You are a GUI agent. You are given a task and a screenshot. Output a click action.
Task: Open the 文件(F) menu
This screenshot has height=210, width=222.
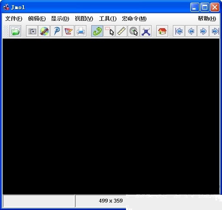click(x=13, y=19)
